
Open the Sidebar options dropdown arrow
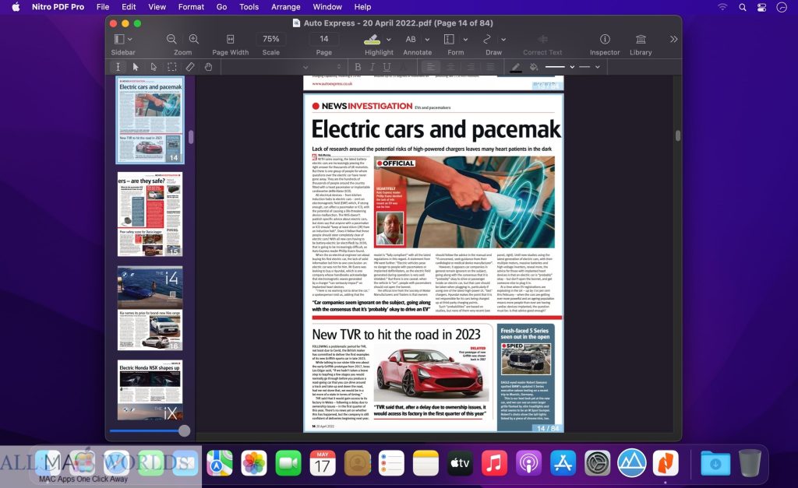pos(130,39)
